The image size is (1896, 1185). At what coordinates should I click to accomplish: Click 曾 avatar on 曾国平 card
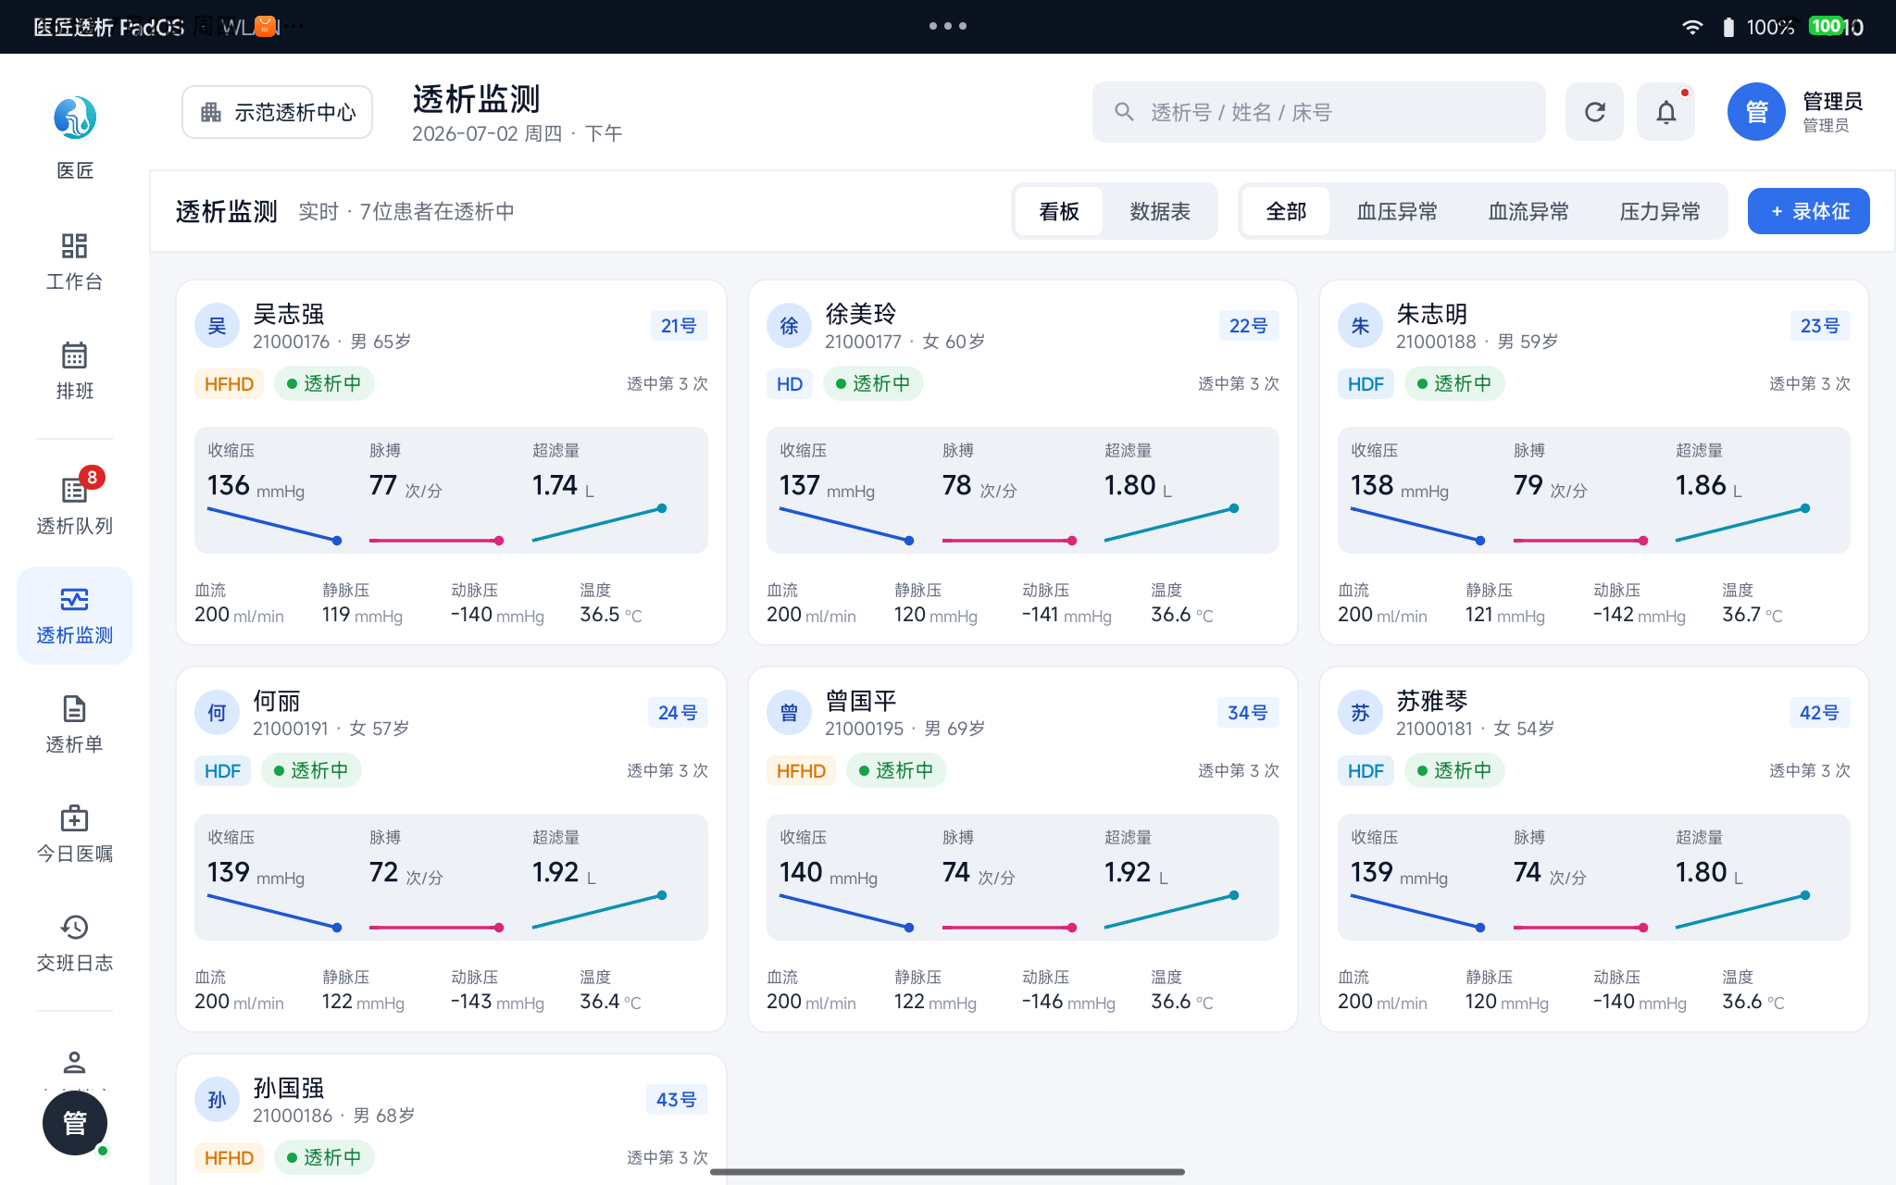coord(789,713)
